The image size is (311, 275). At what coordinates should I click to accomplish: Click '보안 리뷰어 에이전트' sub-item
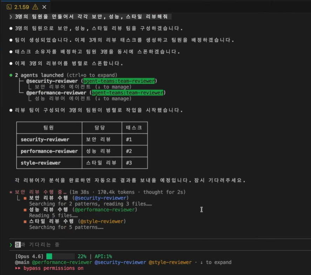[x=63, y=87]
